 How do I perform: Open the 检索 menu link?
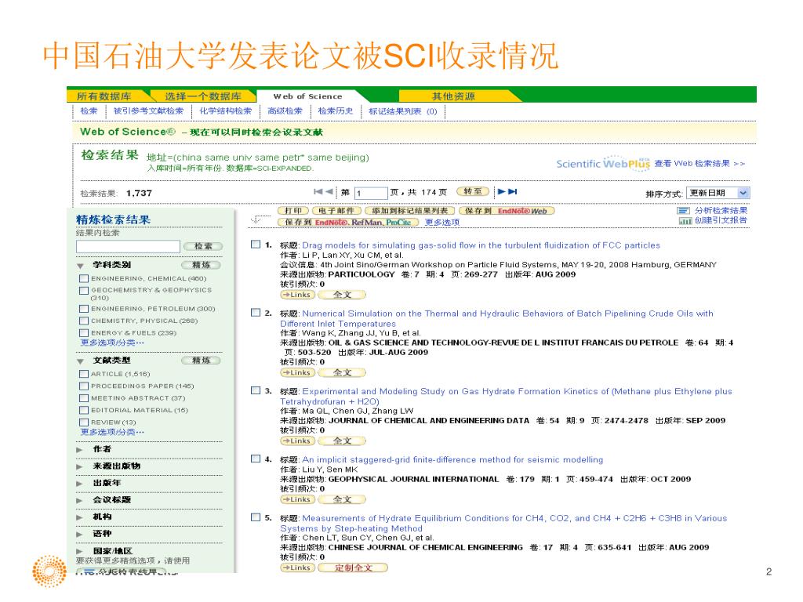pyautogui.click(x=89, y=111)
